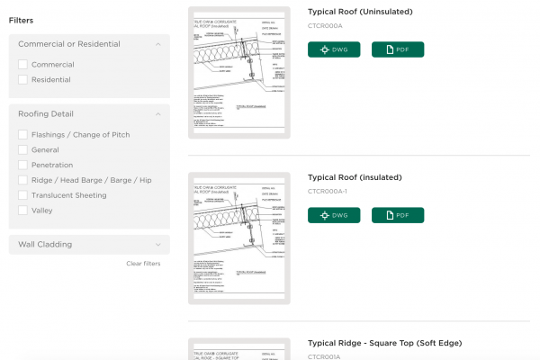Tick the Residential checkbox
540x360 pixels.
(22, 79)
